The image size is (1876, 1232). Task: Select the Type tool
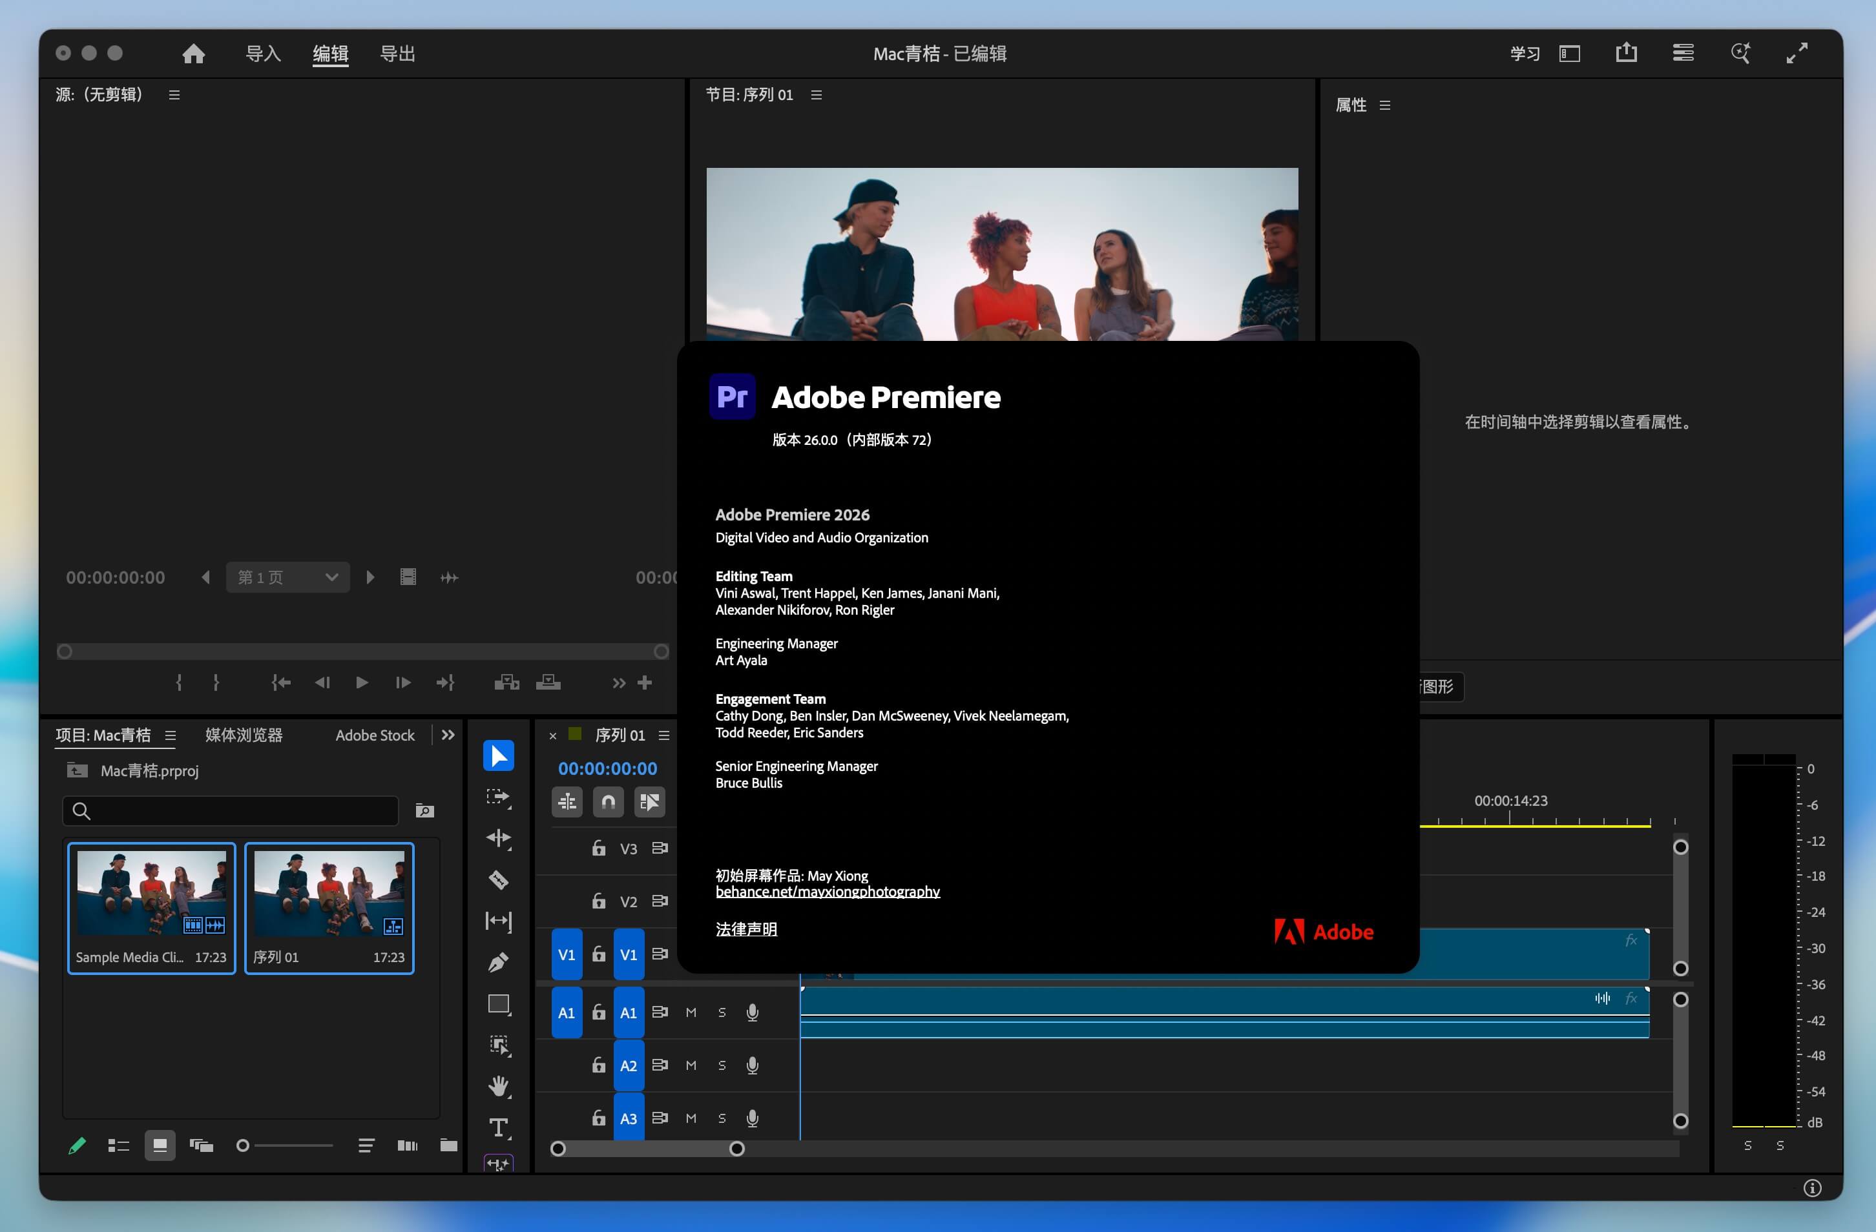click(498, 1127)
